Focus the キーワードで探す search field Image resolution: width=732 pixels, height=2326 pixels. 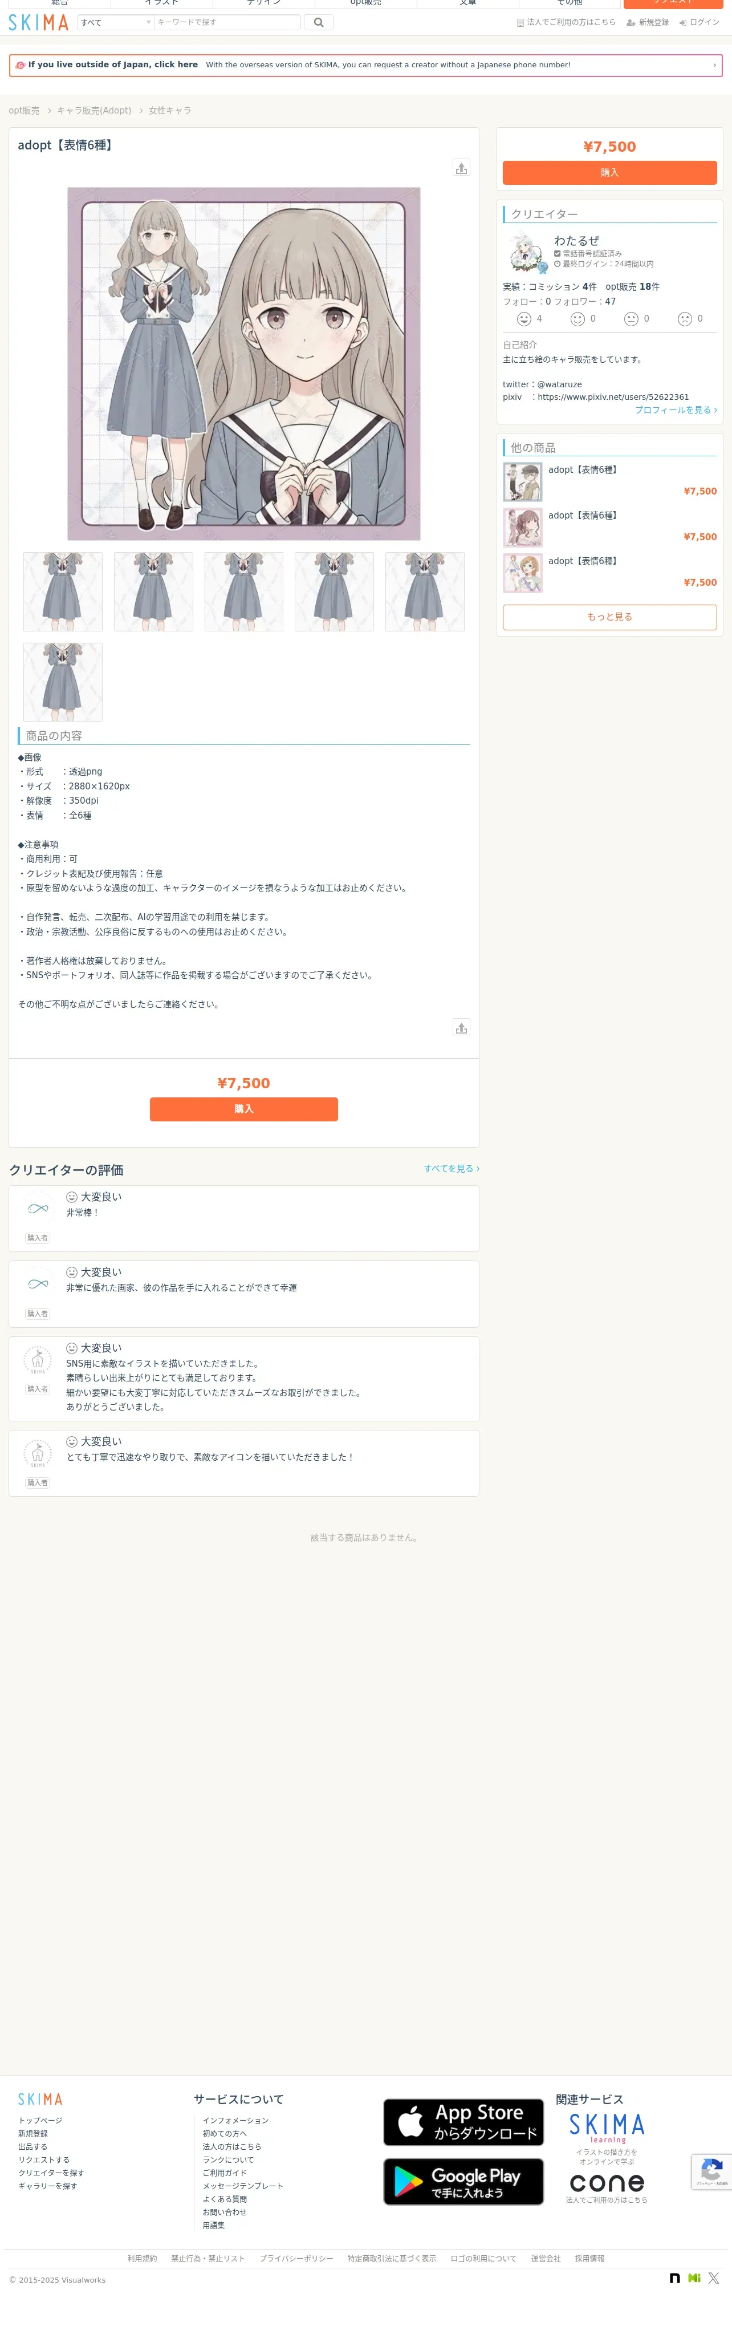click(226, 23)
